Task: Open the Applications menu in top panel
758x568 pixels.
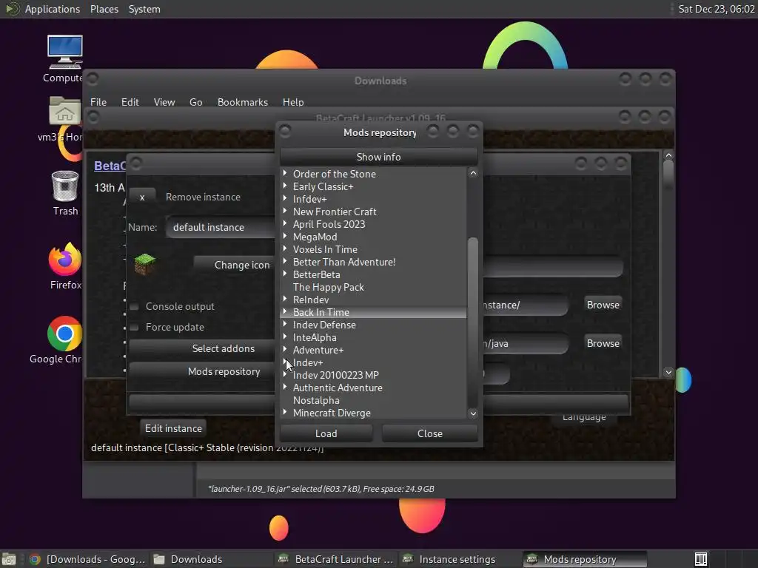Action: tap(53, 9)
